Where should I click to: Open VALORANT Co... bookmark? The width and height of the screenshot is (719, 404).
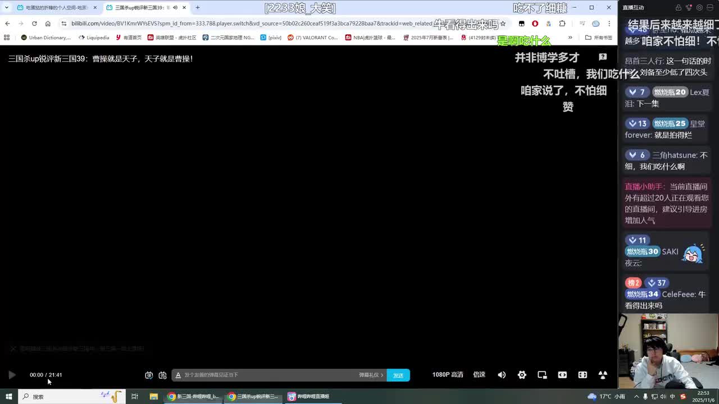coord(313,38)
